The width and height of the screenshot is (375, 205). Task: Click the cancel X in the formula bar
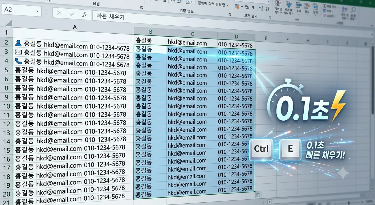tap(59, 13)
